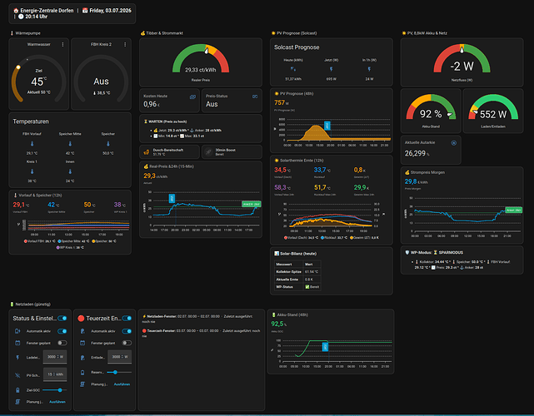Click the FBH Vorlauf thermometer icon
Viewport: 534px width, 416px height.
32,144
